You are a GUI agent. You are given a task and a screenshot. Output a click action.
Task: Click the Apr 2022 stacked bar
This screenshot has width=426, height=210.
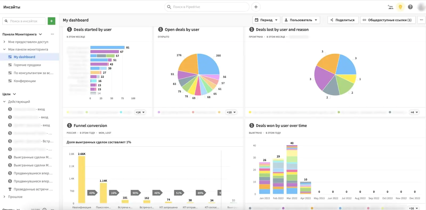click(x=306, y=188)
